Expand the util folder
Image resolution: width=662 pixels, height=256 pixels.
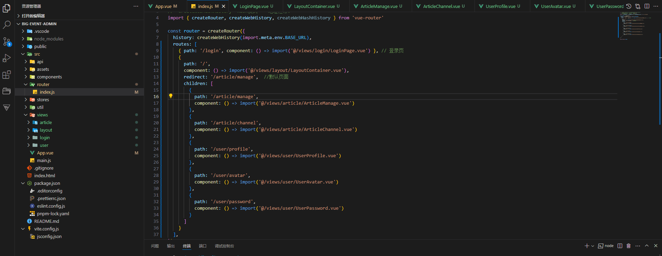pos(79,107)
